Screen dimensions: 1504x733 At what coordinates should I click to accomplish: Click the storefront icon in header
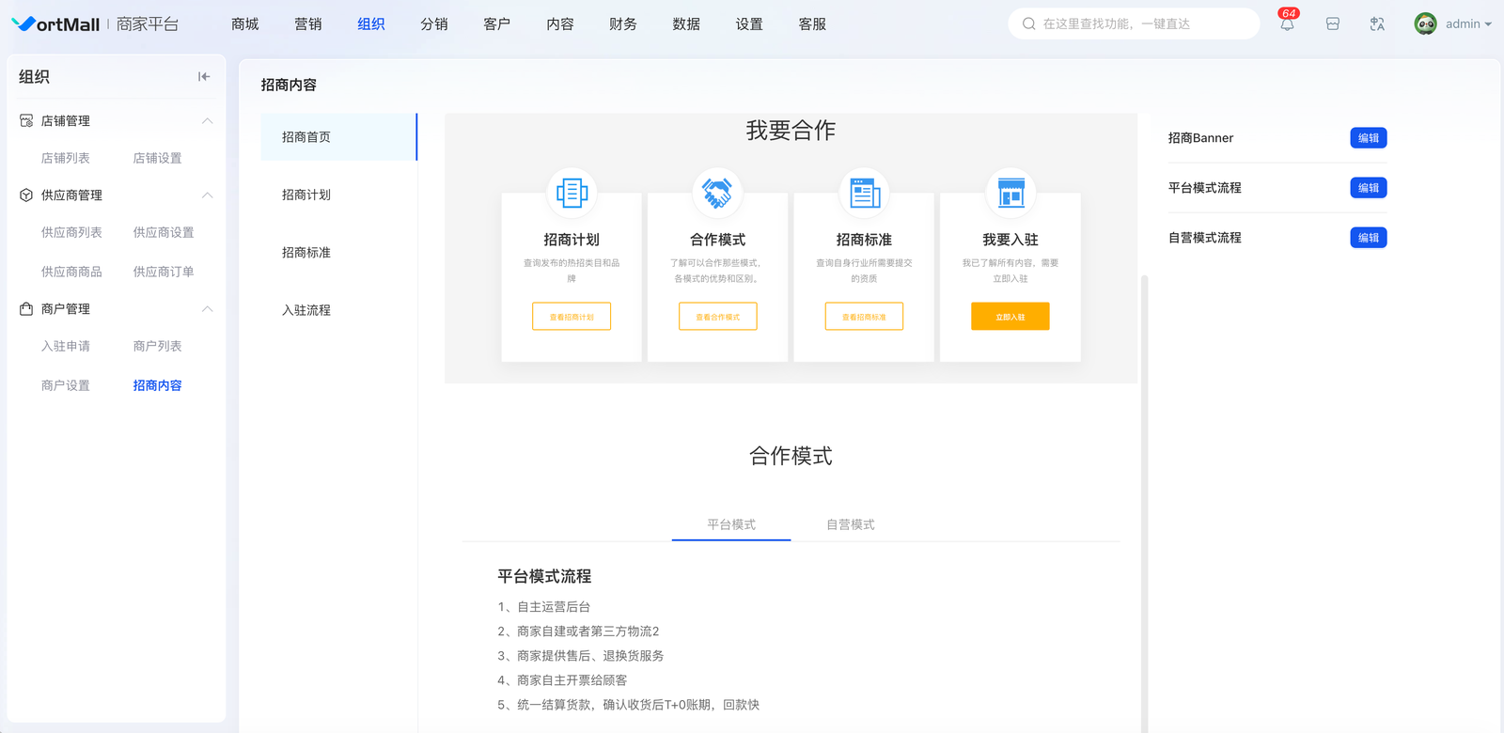tap(1332, 24)
